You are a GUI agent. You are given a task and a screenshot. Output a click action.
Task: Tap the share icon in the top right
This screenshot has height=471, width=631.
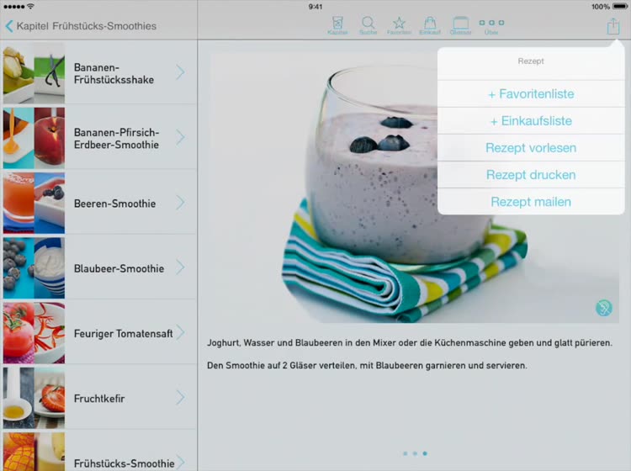(612, 26)
